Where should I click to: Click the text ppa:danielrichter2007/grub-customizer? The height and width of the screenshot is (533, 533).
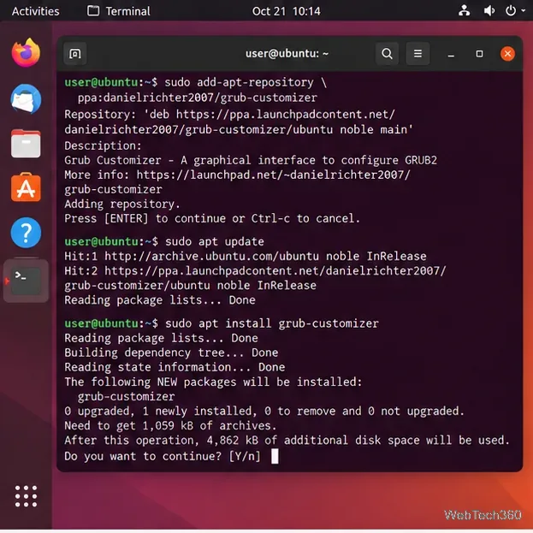(x=198, y=98)
